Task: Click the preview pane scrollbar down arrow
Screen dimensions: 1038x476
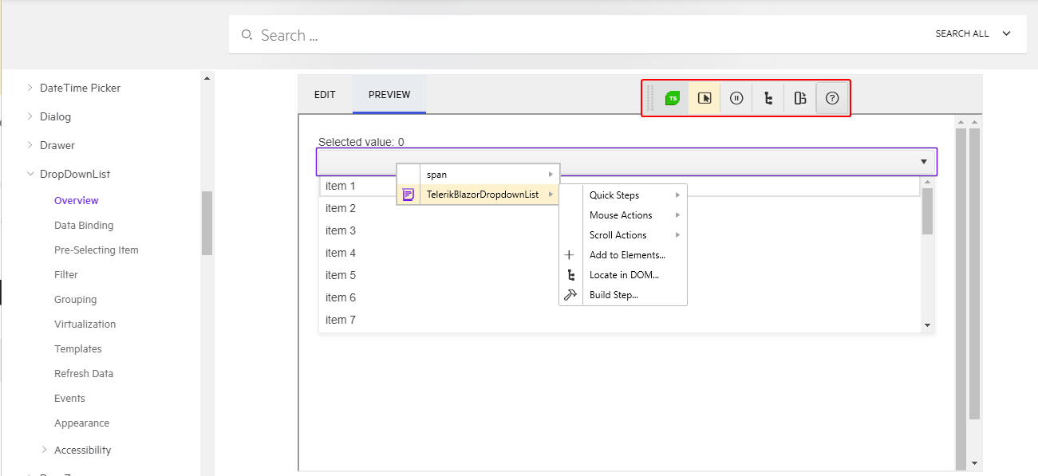Action: click(974, 462)
